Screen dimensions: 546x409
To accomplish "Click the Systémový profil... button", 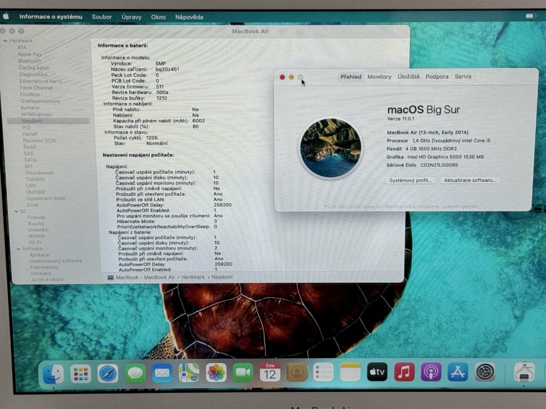I will click(x=410, y=180).
